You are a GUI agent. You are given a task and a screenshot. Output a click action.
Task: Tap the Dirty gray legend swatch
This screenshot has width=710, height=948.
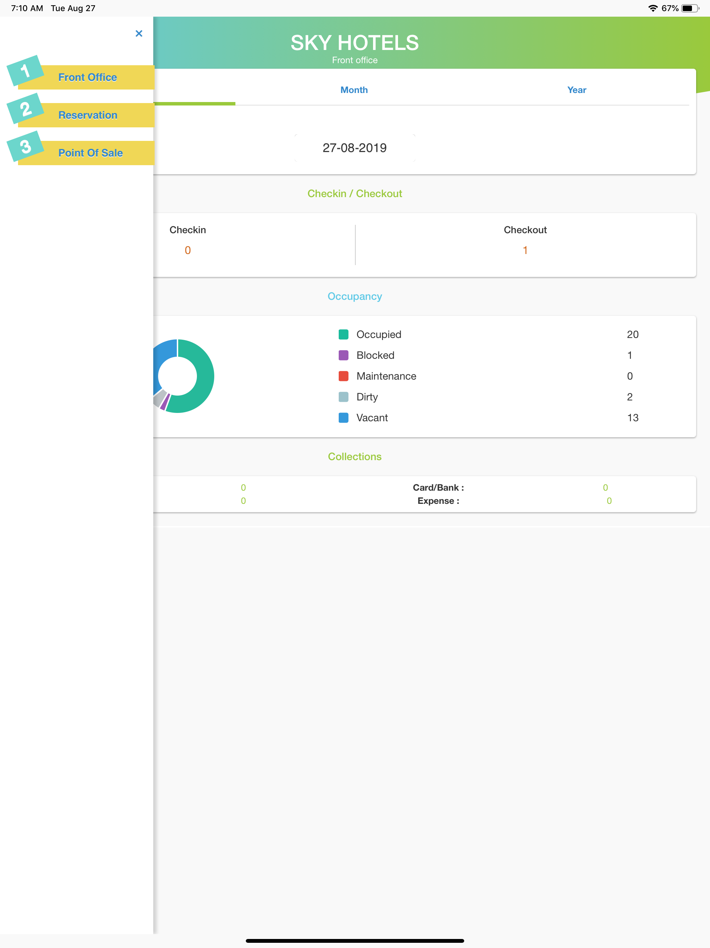[x=344, y=397]
